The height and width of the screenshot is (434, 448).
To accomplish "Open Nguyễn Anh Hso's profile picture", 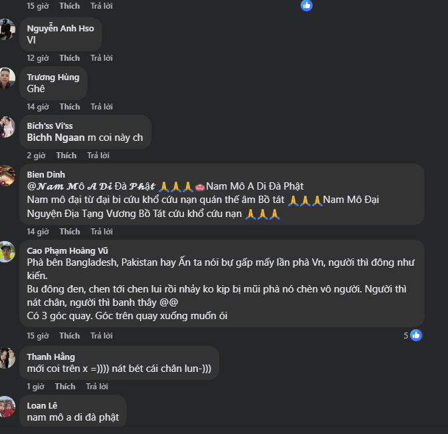I will tap(7, 29).
